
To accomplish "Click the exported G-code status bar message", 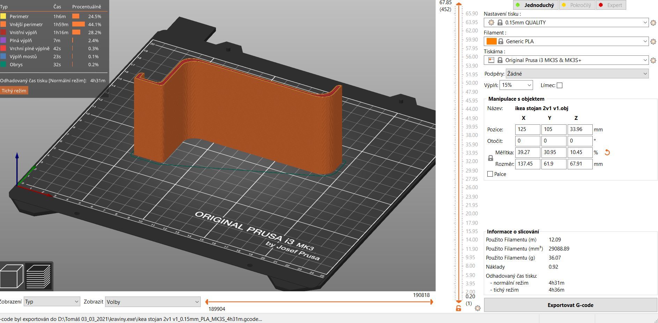I will pyautogui.click(x=131, y=319).
